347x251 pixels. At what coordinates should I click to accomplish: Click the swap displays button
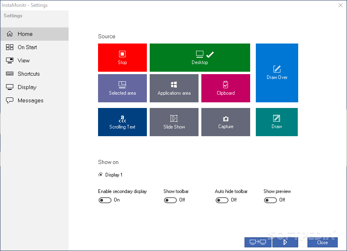tap(258, 243)
